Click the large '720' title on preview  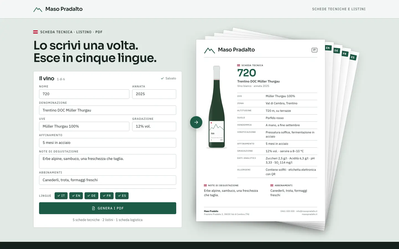click(247, 73)
